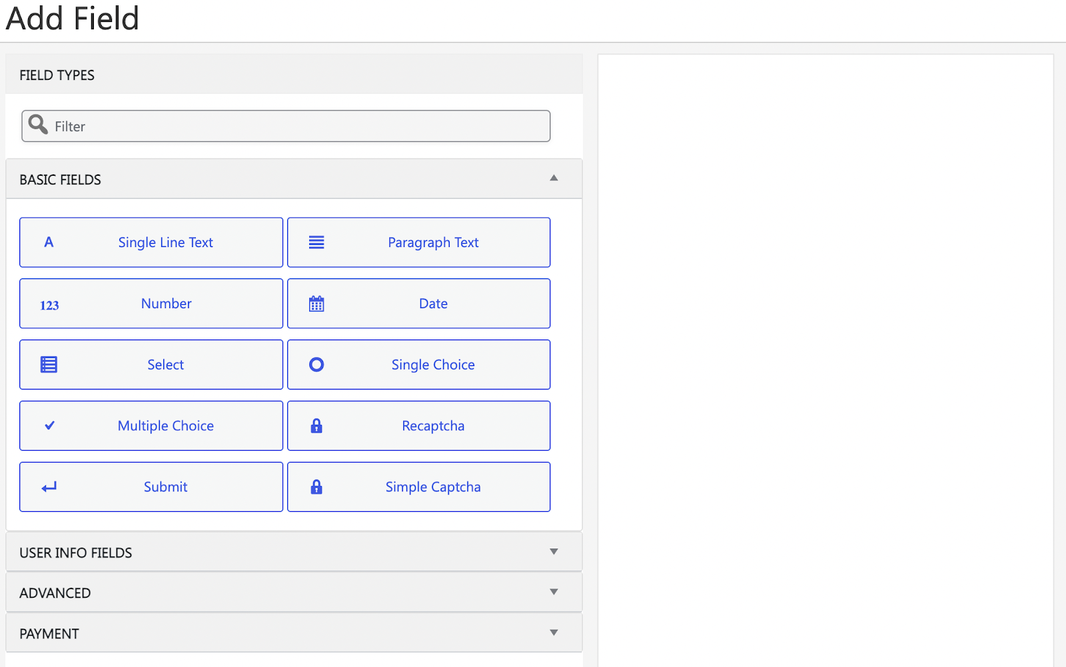
Task: Click the padlock icon for Recaptcha
Action: pos(316,426)
